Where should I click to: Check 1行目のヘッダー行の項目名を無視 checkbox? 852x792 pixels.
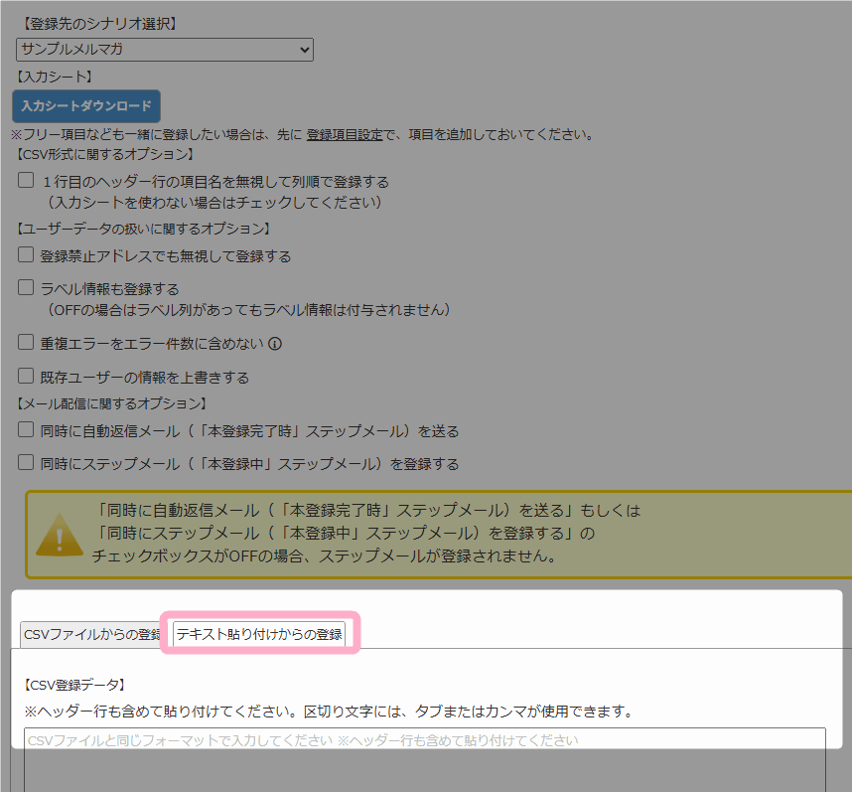tap(26, 180)
